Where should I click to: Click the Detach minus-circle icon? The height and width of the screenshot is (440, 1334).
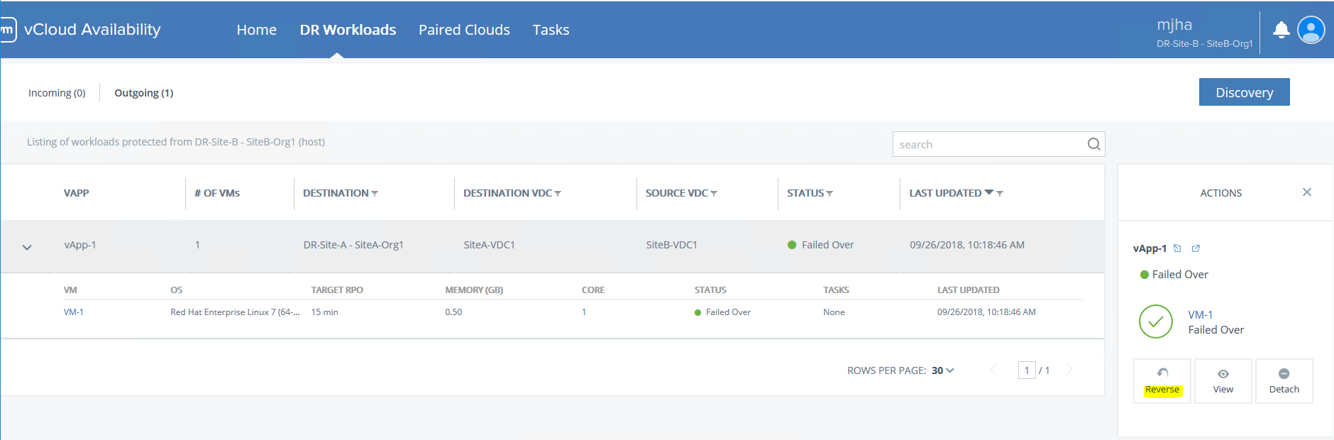pos(1284,374)
